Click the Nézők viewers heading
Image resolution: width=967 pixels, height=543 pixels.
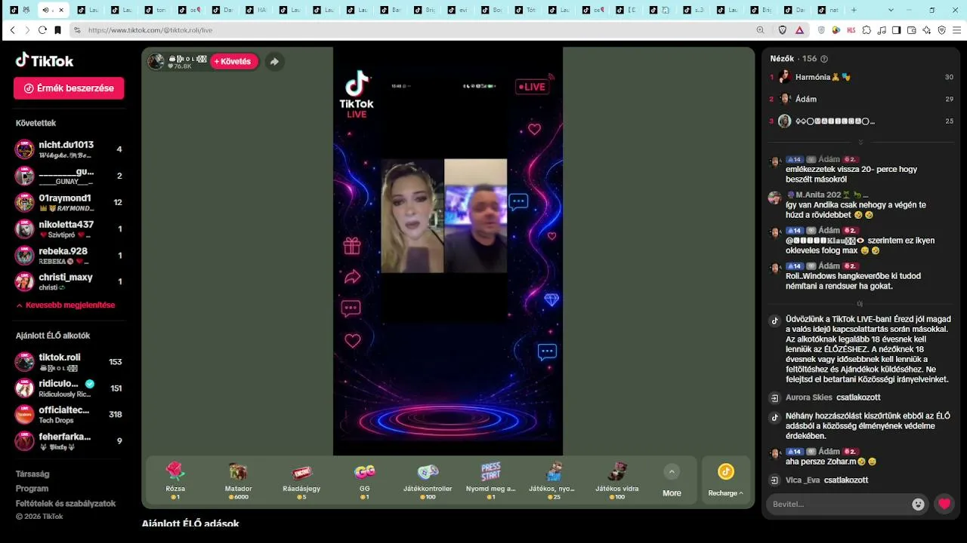click(x=782, y=59)
